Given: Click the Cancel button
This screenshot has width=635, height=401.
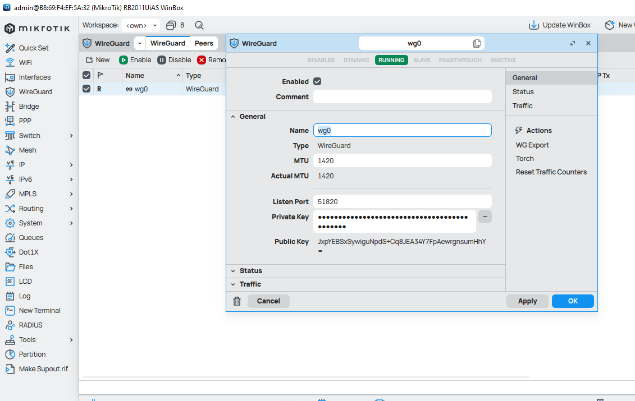Looking at the screenshot, I should [268, 301].
